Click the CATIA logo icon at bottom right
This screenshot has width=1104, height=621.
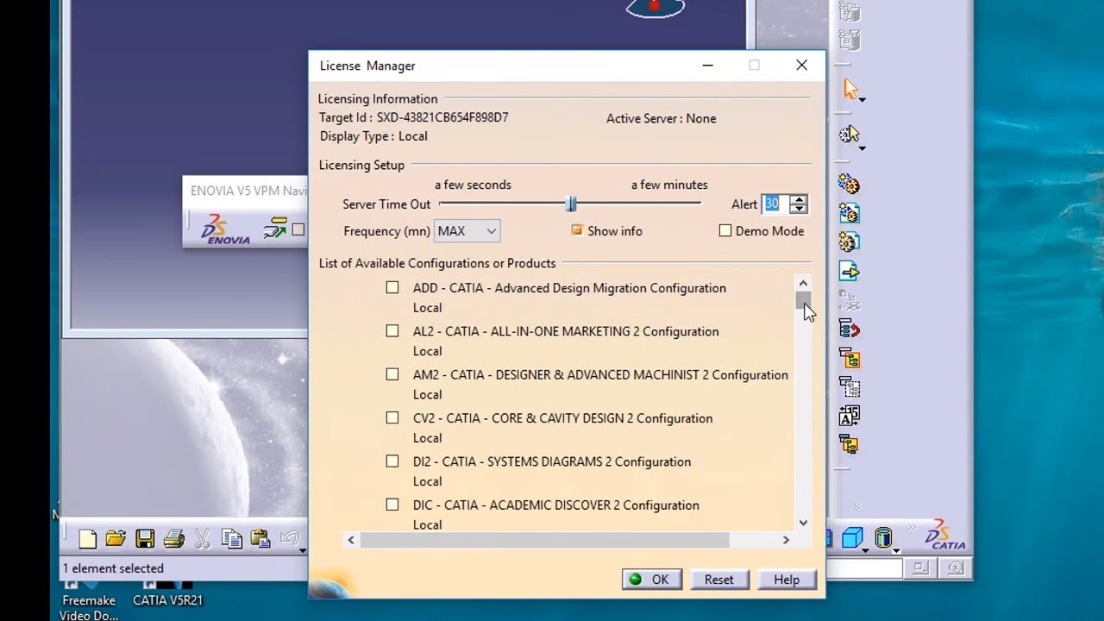pos(946,536)
